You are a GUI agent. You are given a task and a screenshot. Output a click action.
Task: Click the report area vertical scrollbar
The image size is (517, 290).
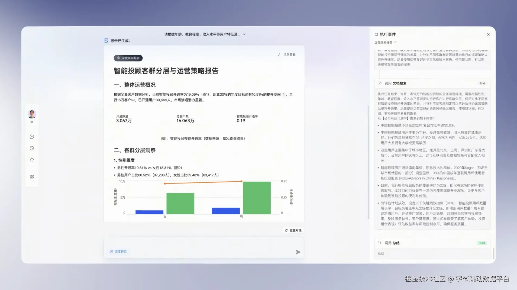[368, 162]
